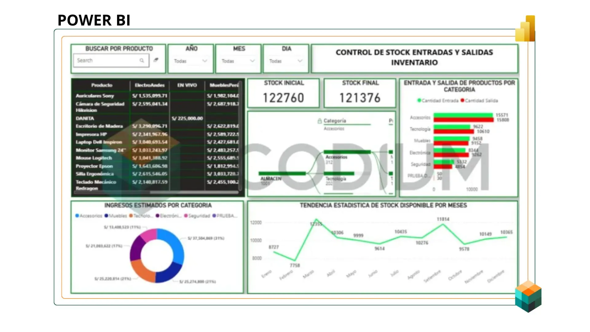Click the Cantidad Entrada green legend dot
The image size is (590, 332).
pyautogui.click(x=419, y=101)
